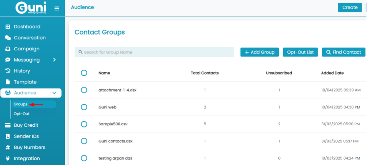Click the Audience people icon
The height and width of the screenshot is (165, 367).
pos(8,93)
